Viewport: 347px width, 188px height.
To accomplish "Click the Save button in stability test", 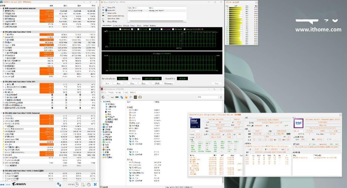I will coord(144,83).
